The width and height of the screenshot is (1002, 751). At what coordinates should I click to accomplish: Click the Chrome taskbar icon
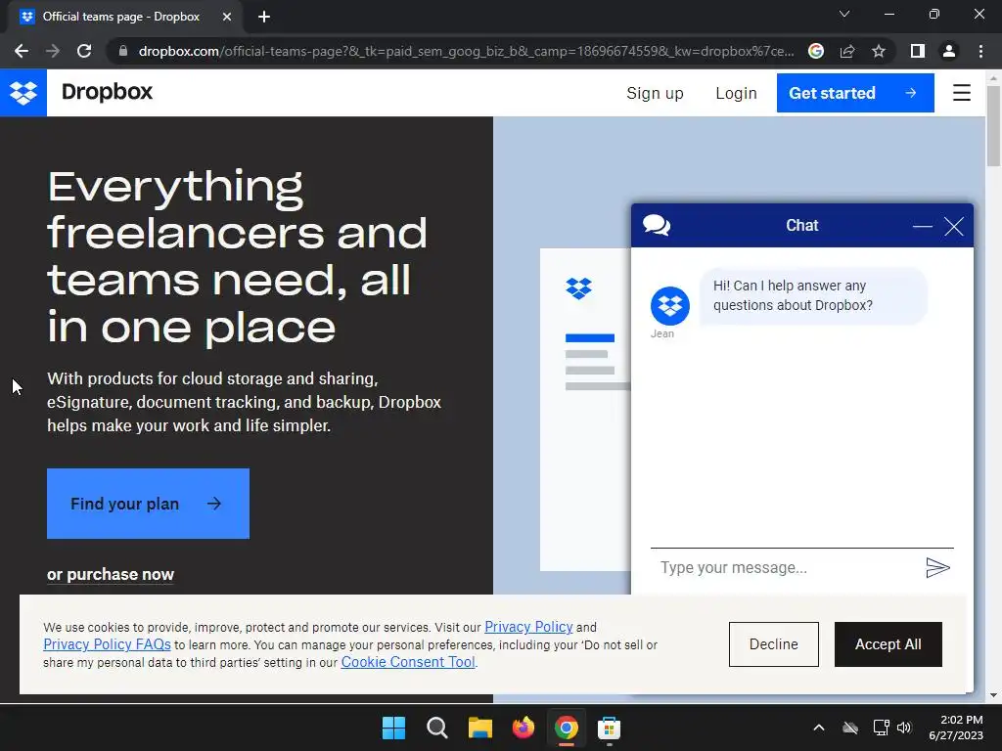[x=567, y=728]
